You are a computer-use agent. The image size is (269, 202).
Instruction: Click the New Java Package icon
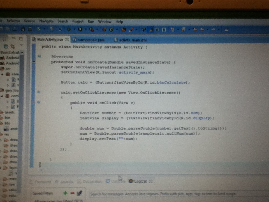tap(104, 29)
